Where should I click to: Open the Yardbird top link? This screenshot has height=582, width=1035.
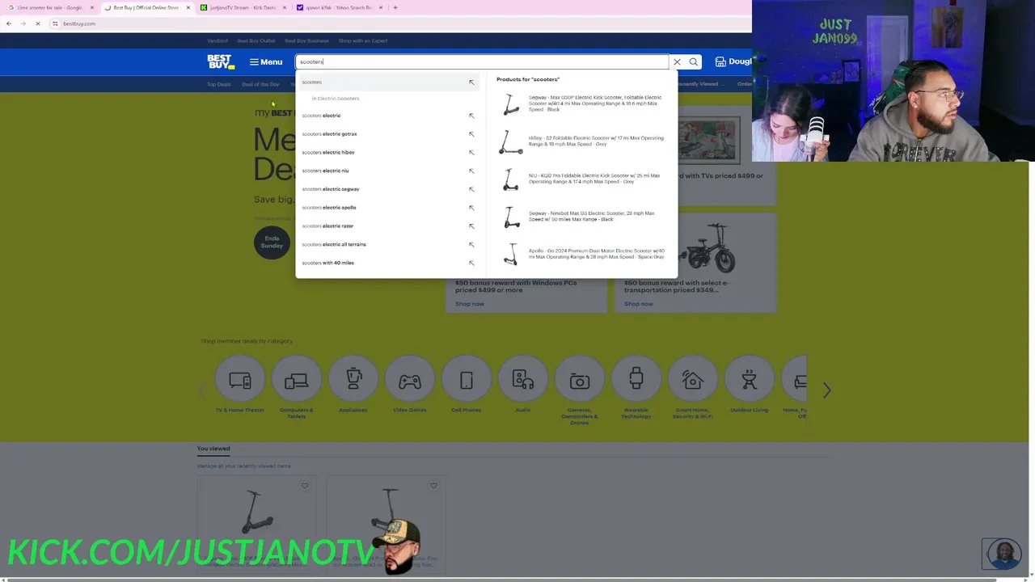217,40
